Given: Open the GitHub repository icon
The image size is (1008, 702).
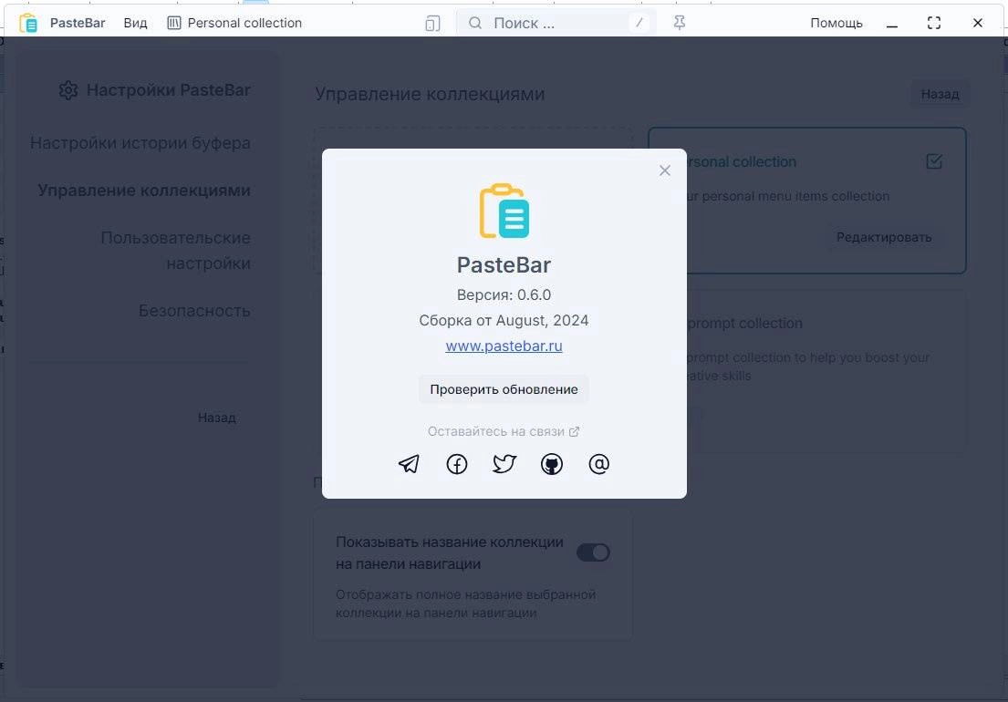Looking at the screenshot, I should tap(552, 464).
